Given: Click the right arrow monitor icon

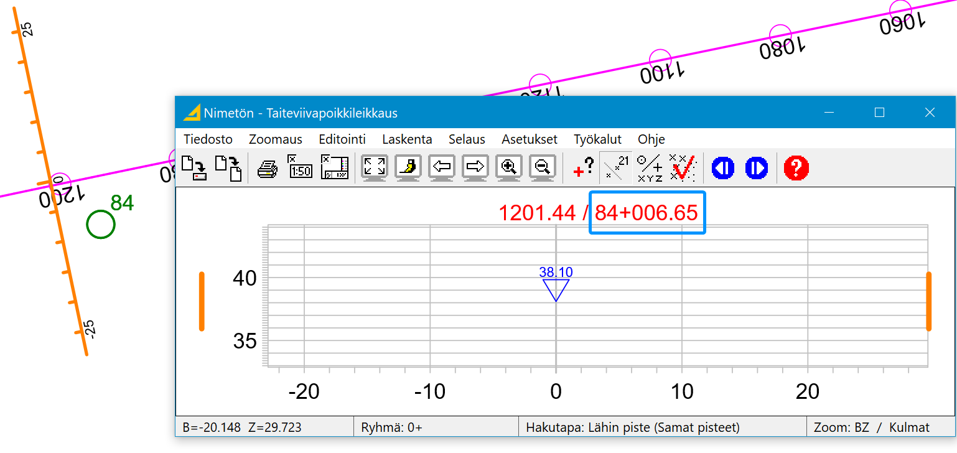Looking at the screenshot, I should tap(475, 168).
